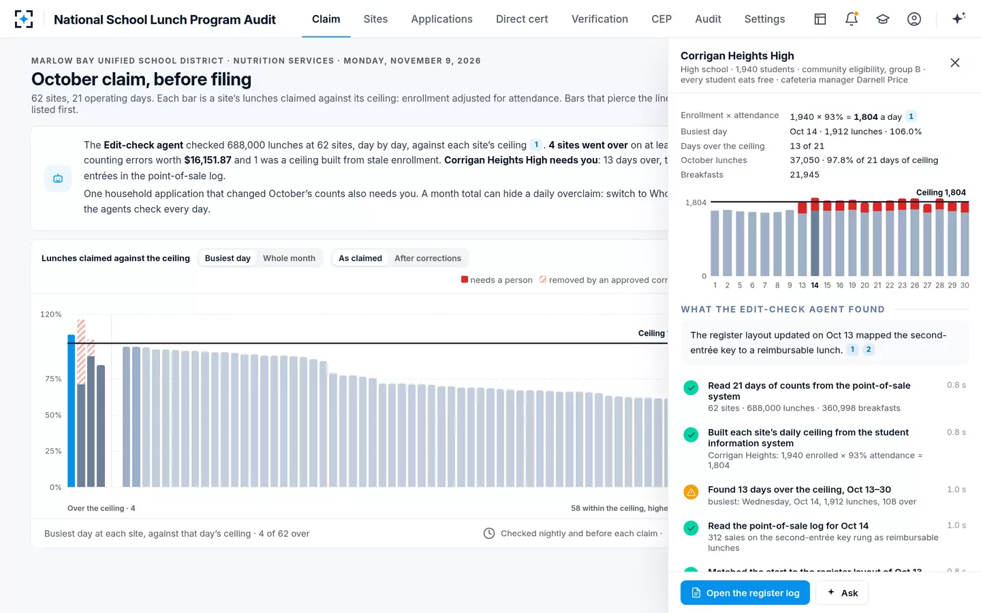Switch to After corrections

coord(428,258)
